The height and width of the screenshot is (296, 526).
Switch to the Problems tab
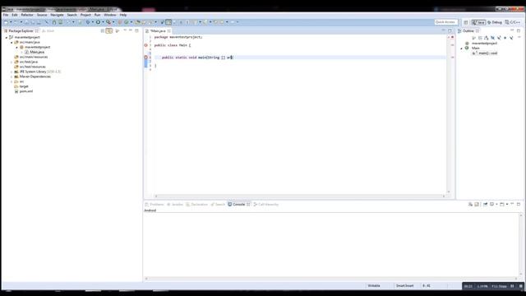pos(155,205)
